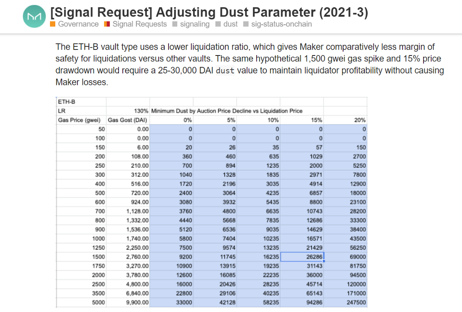Viewport: 462px width, 312px height.
Task: Click the gas cost 9,900.00 cell
Action: coord(128,302)
